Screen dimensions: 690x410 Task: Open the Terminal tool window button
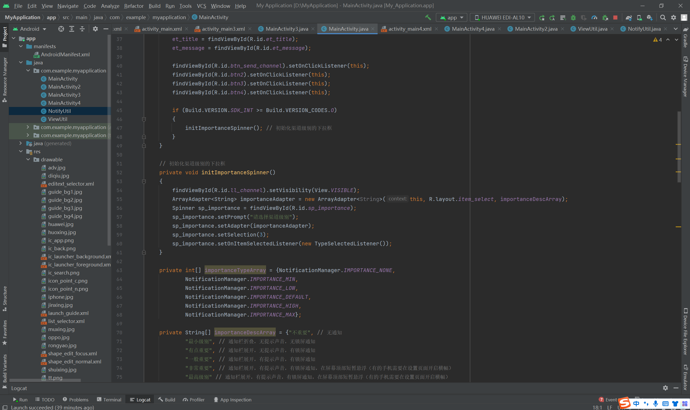[x=109, y=399]
